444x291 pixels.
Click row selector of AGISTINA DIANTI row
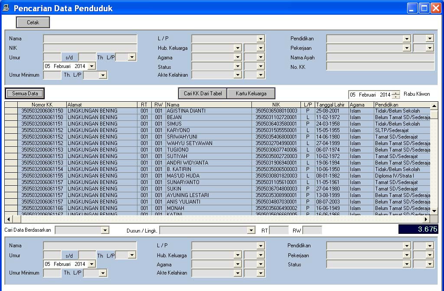pos(11,111)
